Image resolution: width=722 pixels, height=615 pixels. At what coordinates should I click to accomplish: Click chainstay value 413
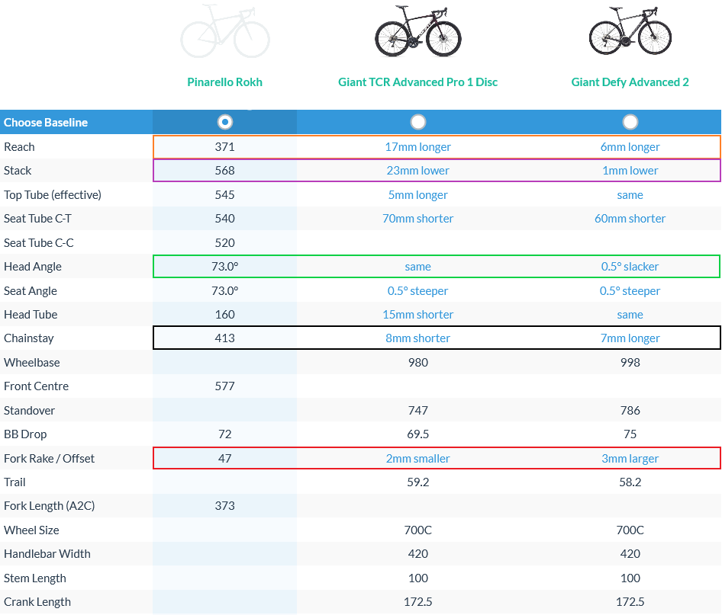224,338
